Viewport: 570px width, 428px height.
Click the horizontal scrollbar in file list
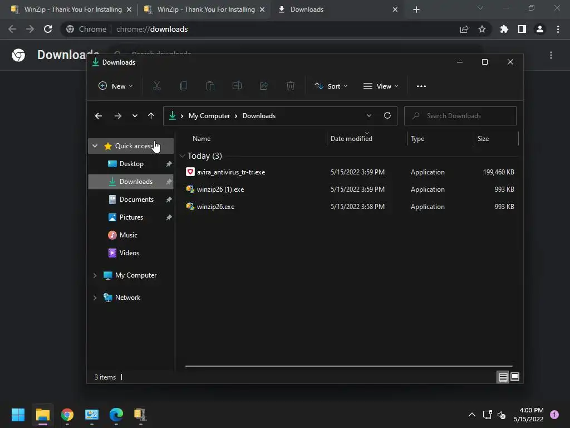[348, 366]
